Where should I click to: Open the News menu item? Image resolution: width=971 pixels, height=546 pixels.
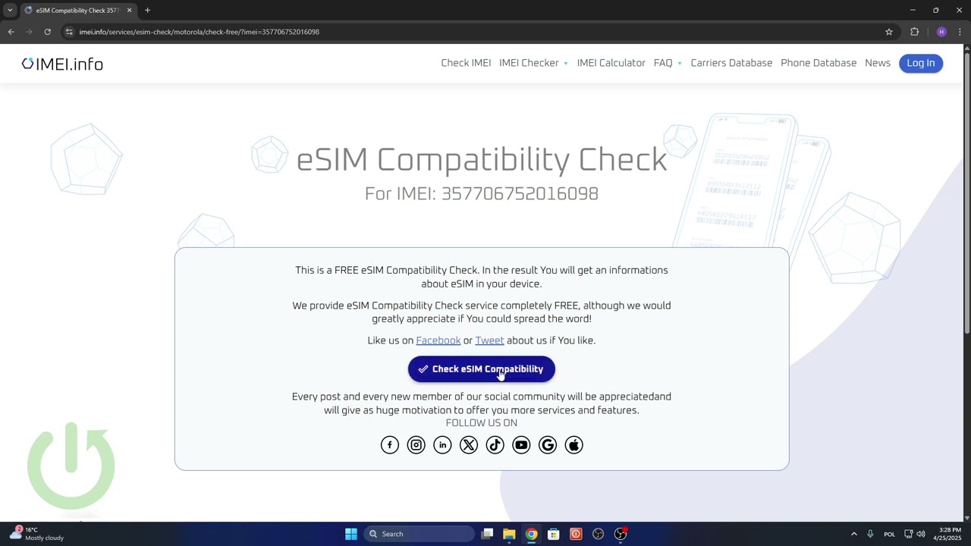click(x=878, y=63)
